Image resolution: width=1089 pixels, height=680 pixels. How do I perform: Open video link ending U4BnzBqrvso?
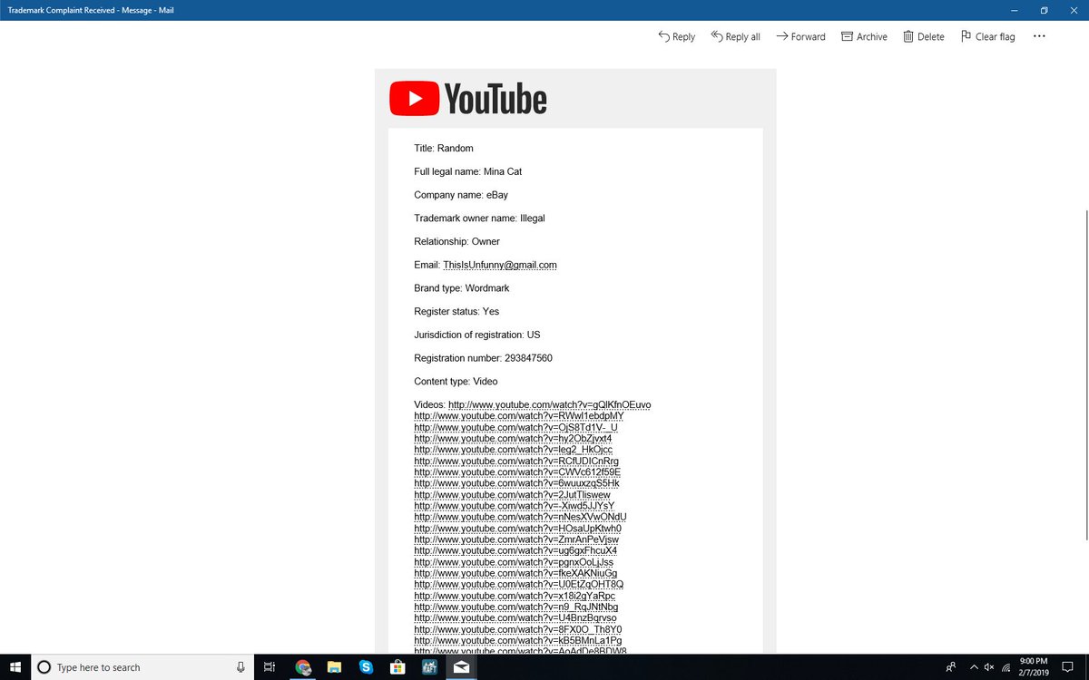pyautogui.click(x=515, y=618)
